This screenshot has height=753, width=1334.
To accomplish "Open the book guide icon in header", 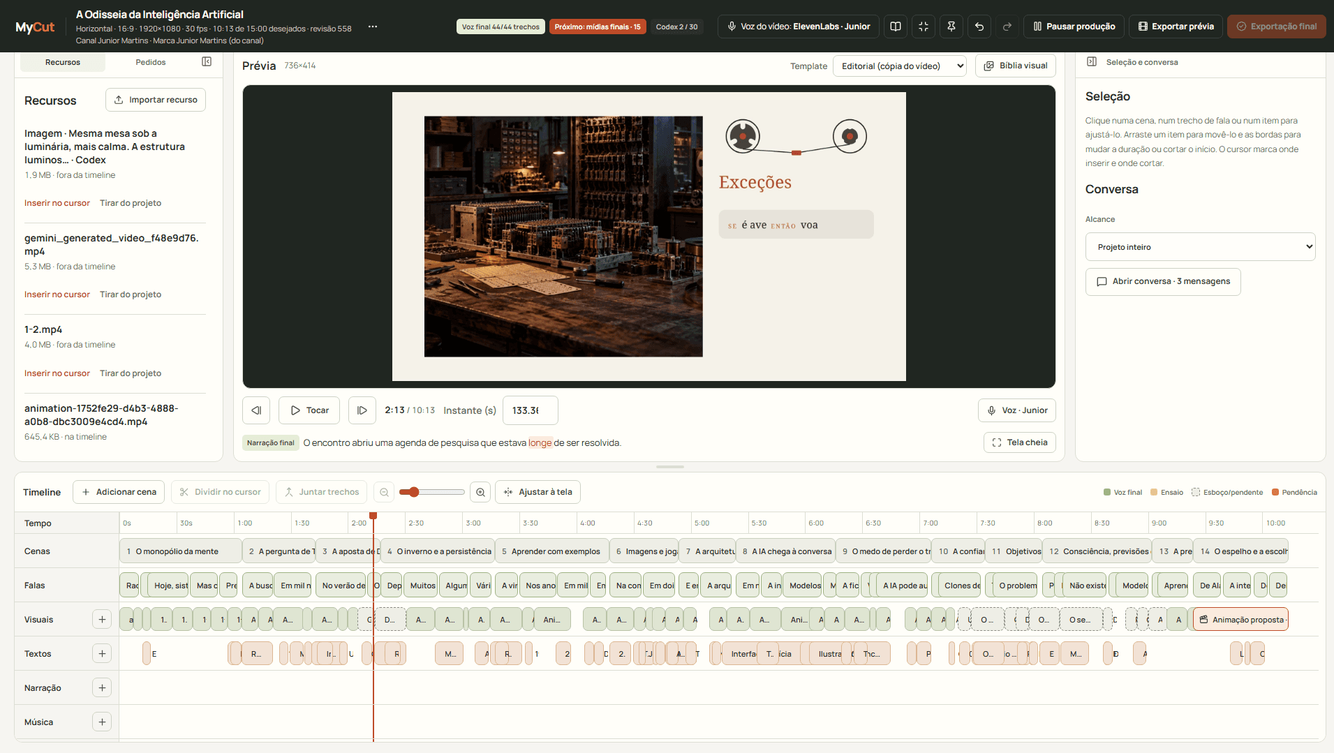I will (896, 27).
